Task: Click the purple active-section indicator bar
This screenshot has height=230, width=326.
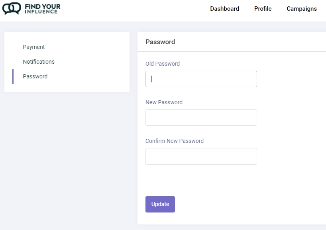Action: pos(14,76)
